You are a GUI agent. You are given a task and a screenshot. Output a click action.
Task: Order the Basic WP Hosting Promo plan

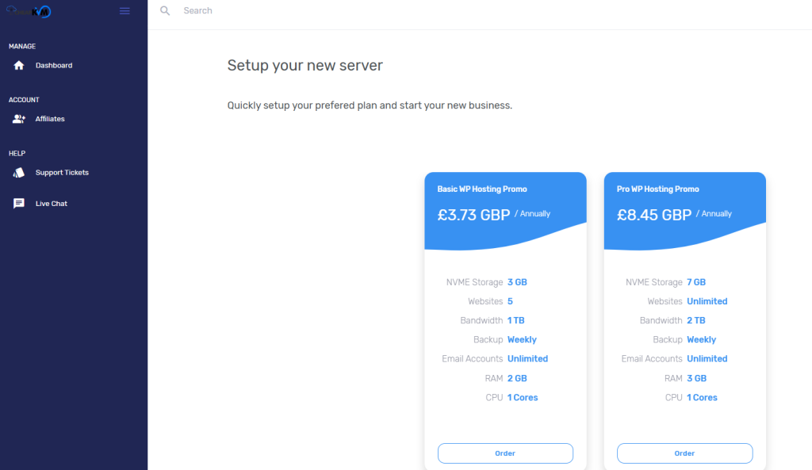[505, 453]
